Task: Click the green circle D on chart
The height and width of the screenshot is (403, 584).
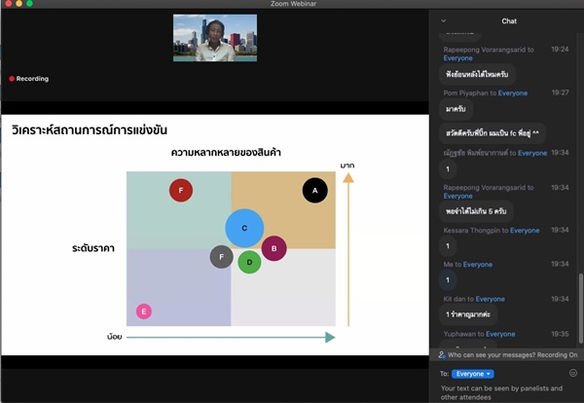Action: pos(249,261)
